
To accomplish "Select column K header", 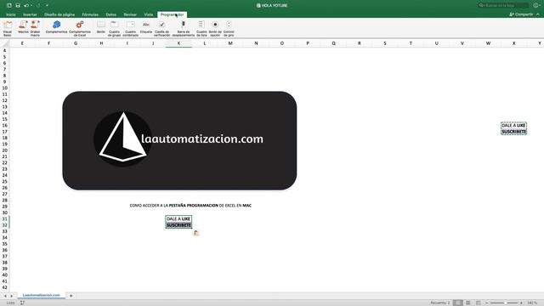I will [x=178, y=43].
